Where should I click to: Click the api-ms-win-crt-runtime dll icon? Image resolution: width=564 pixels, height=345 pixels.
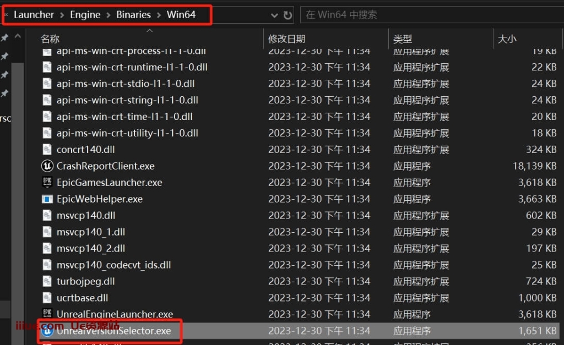click(x=47, y=67)
